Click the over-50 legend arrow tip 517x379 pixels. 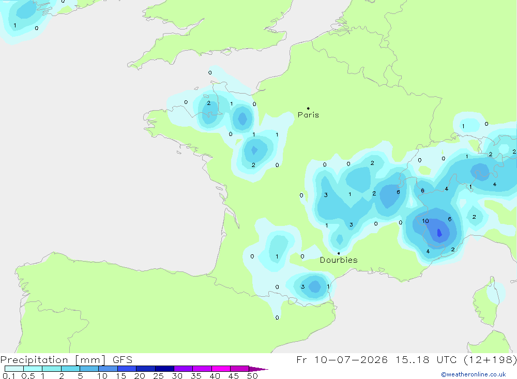click(258, 369)
